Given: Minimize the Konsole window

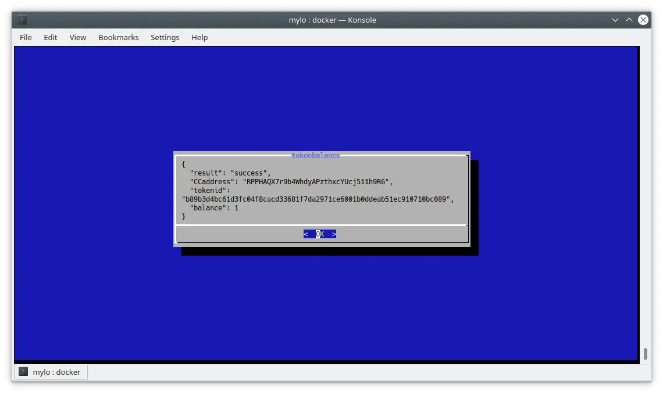Looking at the screenshot, I should (615, 20).
